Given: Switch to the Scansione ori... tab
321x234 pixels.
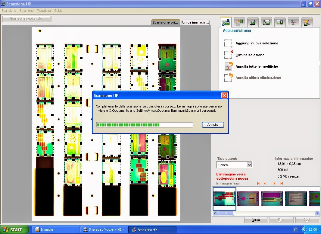Looking at the screenshot, I should pos(165,22).
